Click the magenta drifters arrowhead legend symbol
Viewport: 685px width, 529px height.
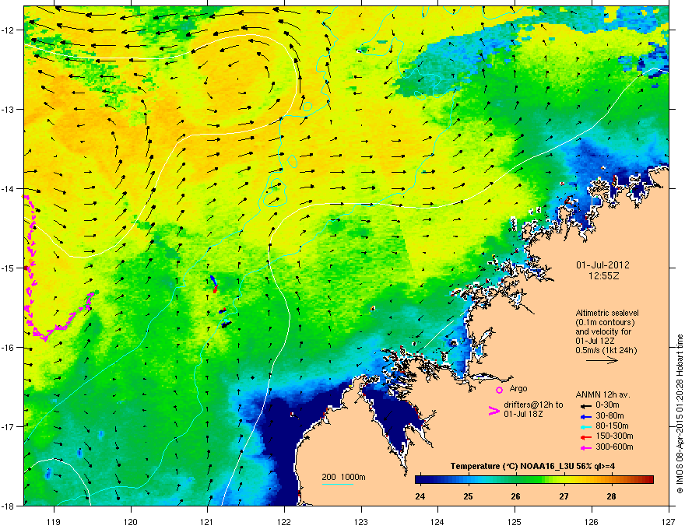pos(494,410)
